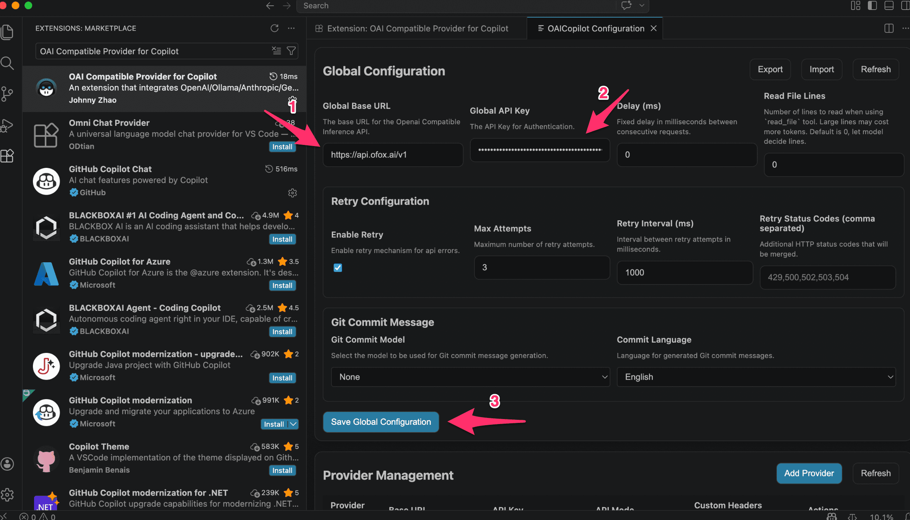Toggle panel layout icon in title bar
Image resolution: width=910 pixels, height=520 pixels.
[x=889, y=6]
